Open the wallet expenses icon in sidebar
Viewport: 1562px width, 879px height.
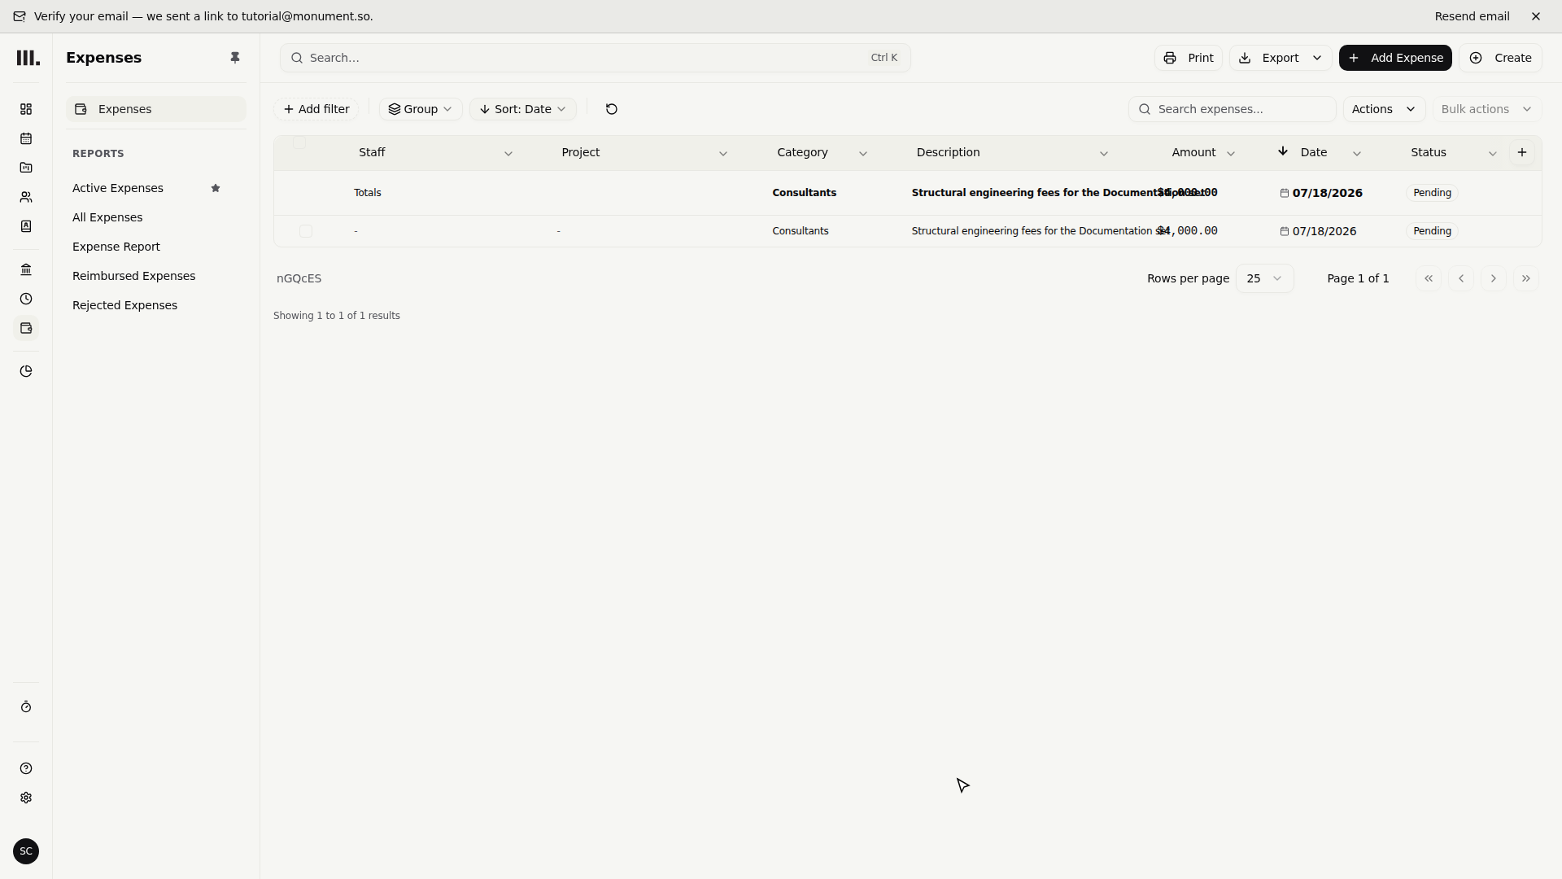click(26, 328)
